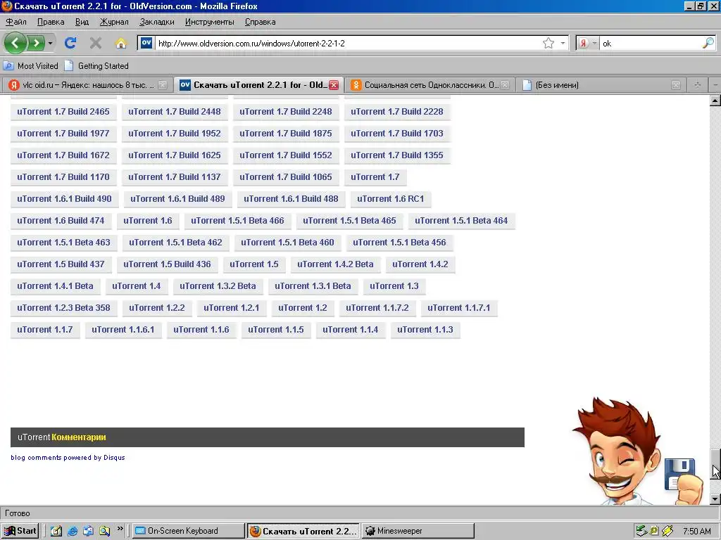Screen dimensions: 721x540
Task: Open the uTorrent 1.6 RC1 link
Action: coord(391,199)
